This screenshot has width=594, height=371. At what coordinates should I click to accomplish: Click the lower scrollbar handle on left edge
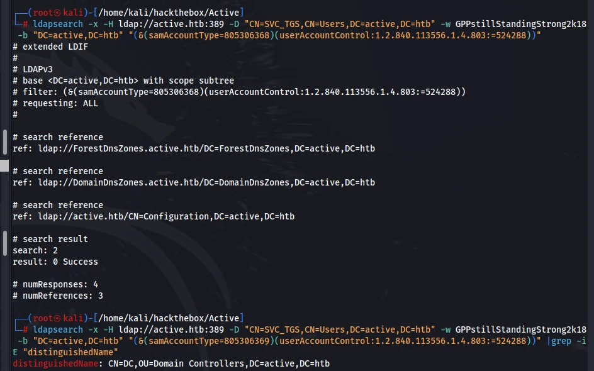click(4, 243)
